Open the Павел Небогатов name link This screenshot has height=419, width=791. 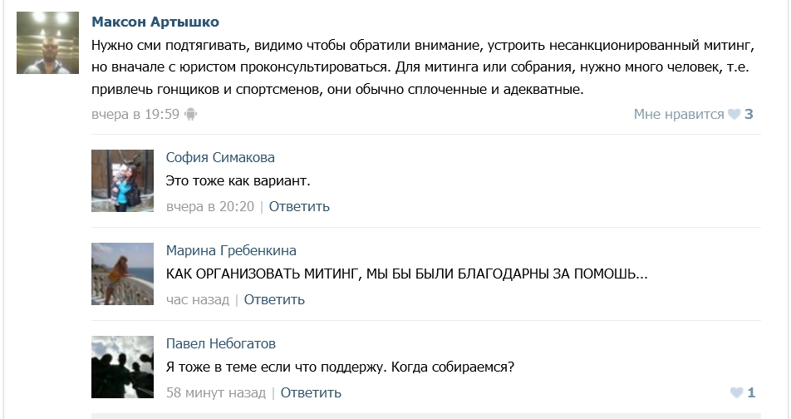tap(221, 344)
